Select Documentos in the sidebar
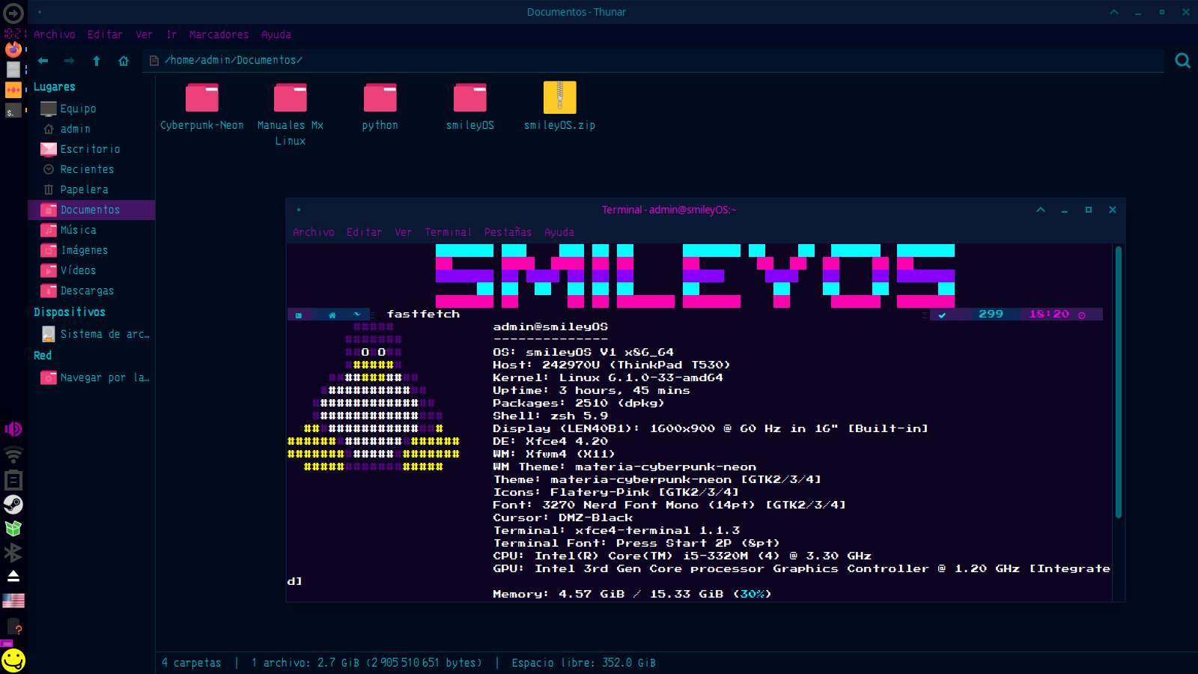The height and width of the screenshot is (674, 1198). coord(91,210)
